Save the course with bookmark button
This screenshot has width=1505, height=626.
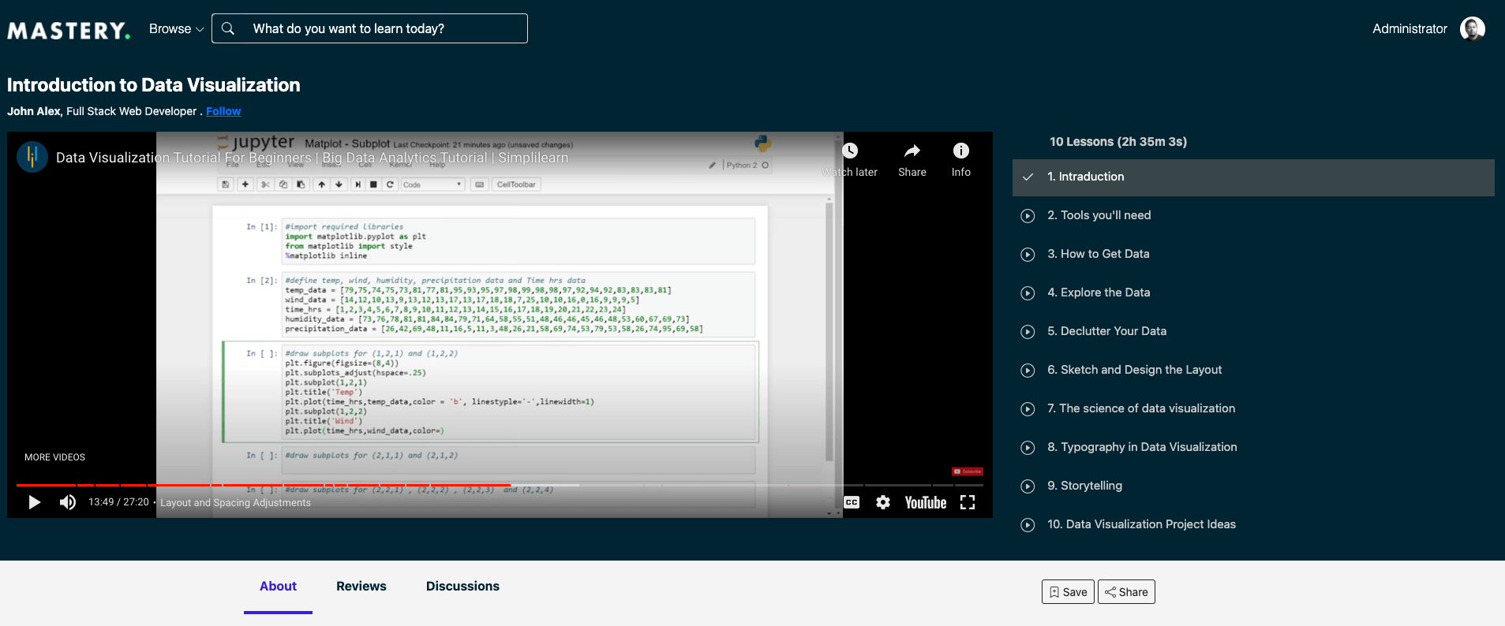(1068, 592)
